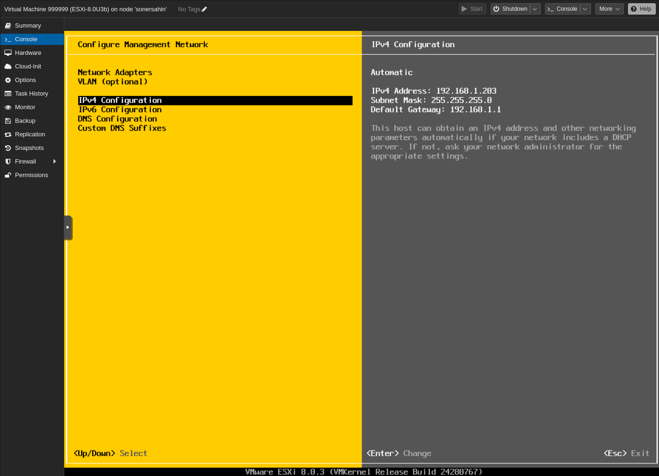The image size is (659, 476).
Task: Open the Permissions unlock icon
Action: point(8,175)
